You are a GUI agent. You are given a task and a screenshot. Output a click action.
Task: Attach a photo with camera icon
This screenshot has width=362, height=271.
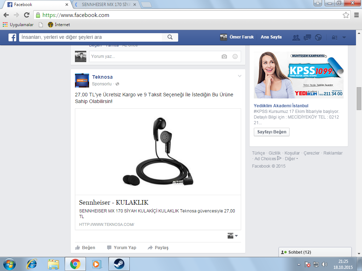tap(224, 56)
